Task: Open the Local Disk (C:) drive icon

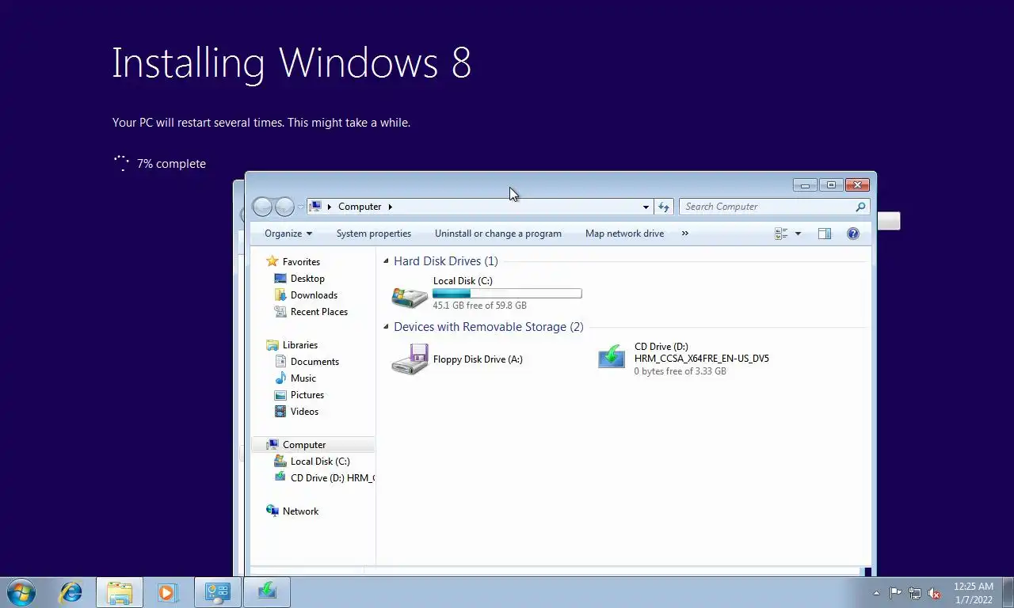Action: point(410,297)
